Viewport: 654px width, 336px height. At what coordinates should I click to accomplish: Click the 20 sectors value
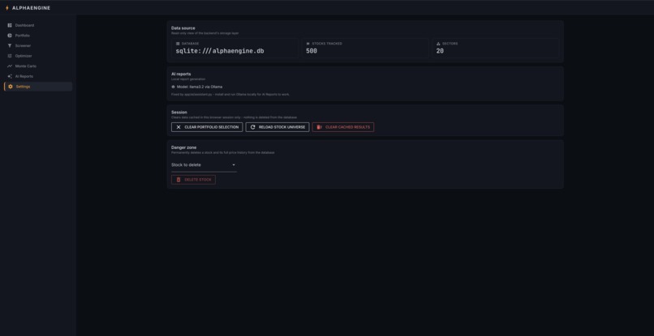point(440,51)
